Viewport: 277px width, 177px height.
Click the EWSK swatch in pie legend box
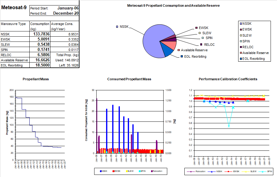(241, 29)
